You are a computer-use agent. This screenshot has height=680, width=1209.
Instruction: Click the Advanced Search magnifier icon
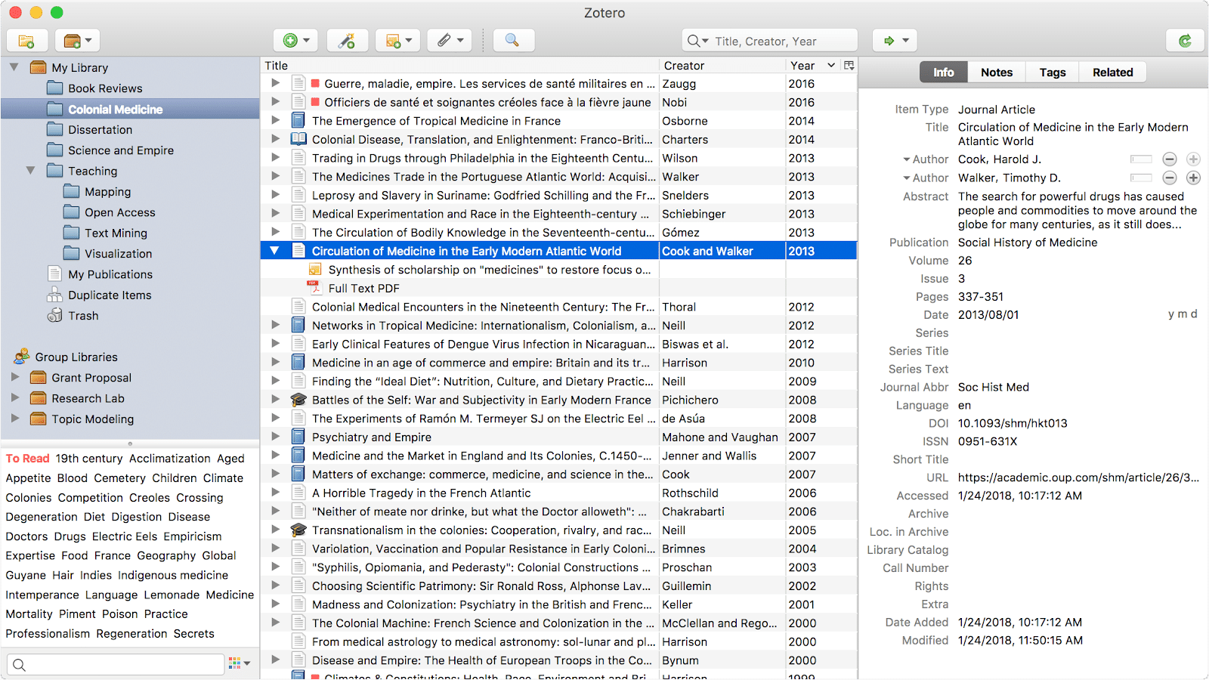(x=512, y=41)
